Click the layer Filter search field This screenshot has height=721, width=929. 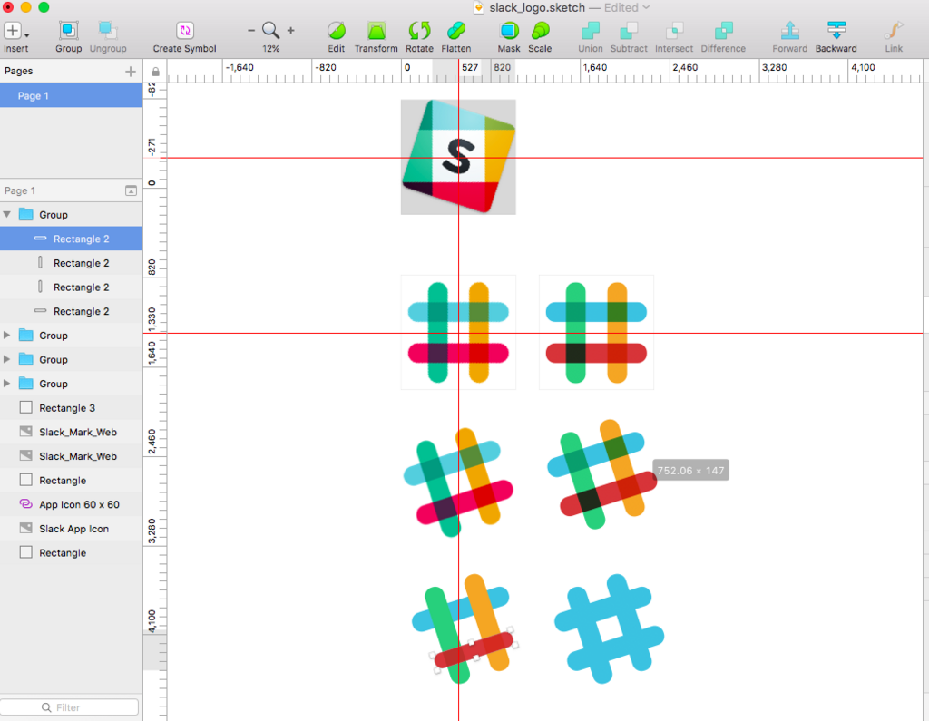[x=69, y=707]
